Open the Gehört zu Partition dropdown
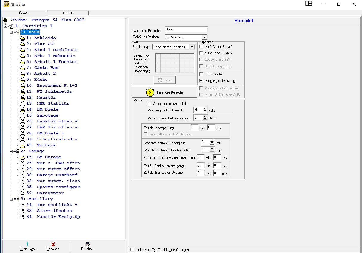This screenshot has height=253, width=362. [x=204, y=37]
